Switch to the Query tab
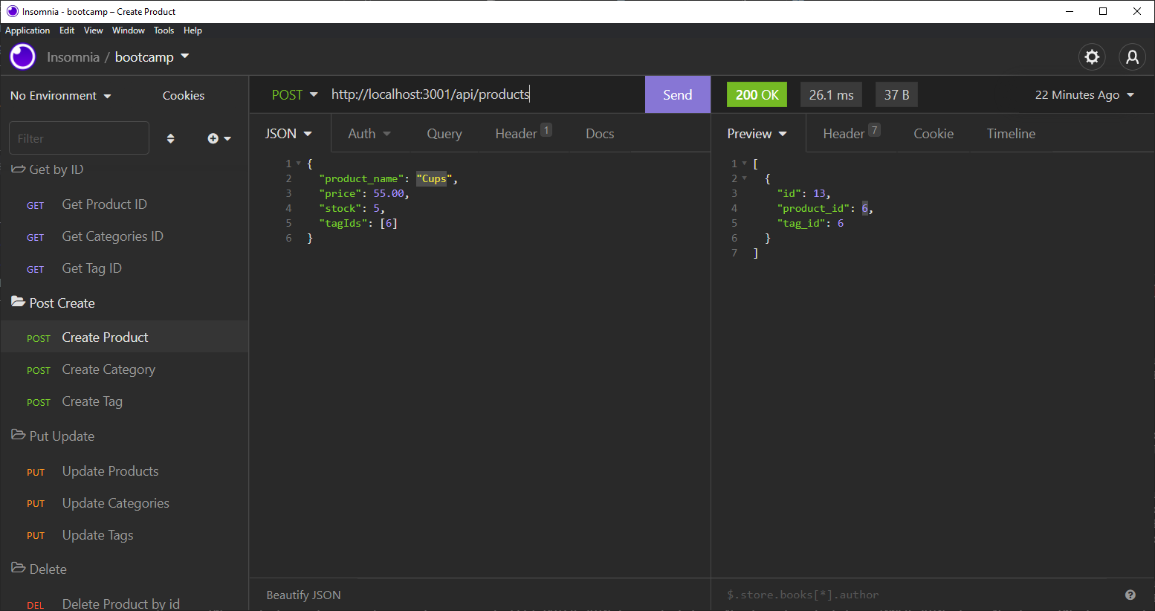 [444, 134]
